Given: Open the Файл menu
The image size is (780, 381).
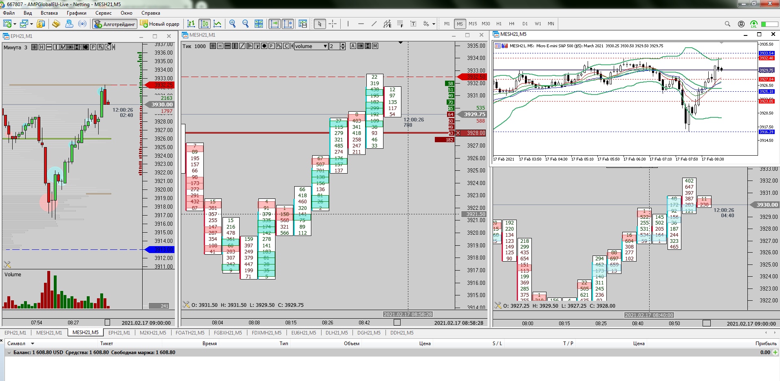Looking at the screenshot, I should click(x=9, y=13).
